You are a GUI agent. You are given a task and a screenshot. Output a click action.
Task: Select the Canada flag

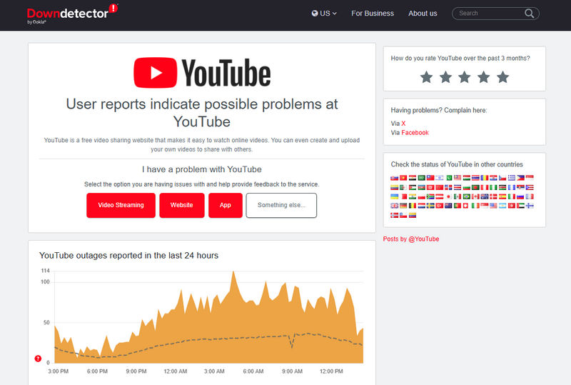pyautogui.click(x=475, y=196)
